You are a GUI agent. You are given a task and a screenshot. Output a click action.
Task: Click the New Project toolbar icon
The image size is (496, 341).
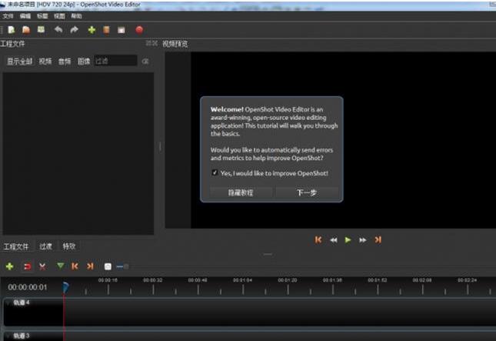(x=12, y=30)
